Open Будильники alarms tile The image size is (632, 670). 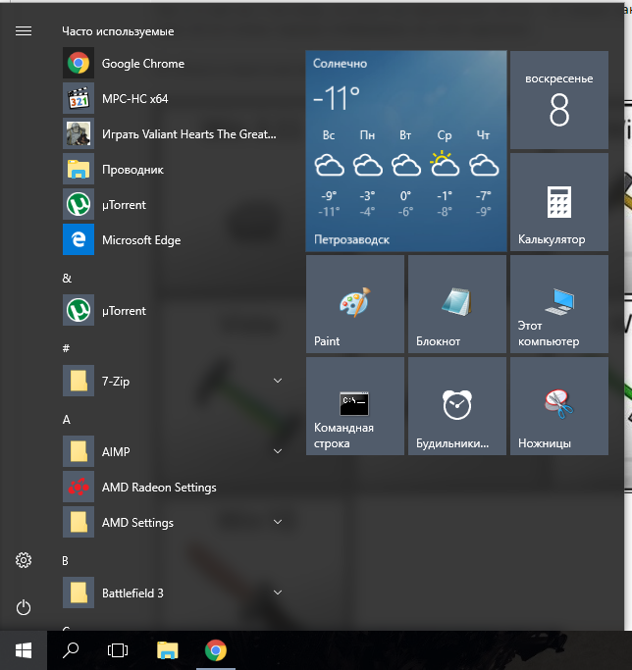coord(457,406)
